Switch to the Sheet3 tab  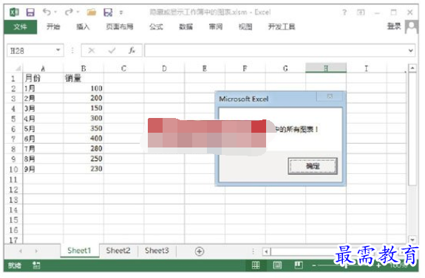coord(157,251)
